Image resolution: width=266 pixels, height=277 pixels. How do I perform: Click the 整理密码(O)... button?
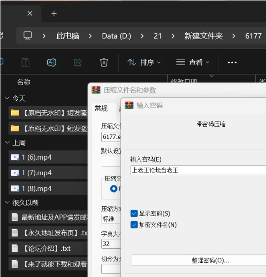(198, 260)
